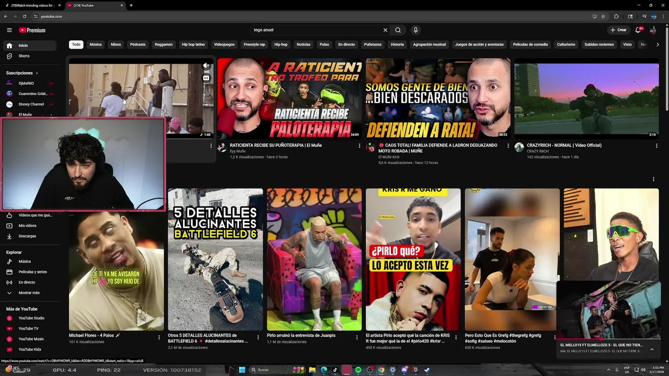
Task: Open the El Muñe Kick channel link
Action: (389, 157)
